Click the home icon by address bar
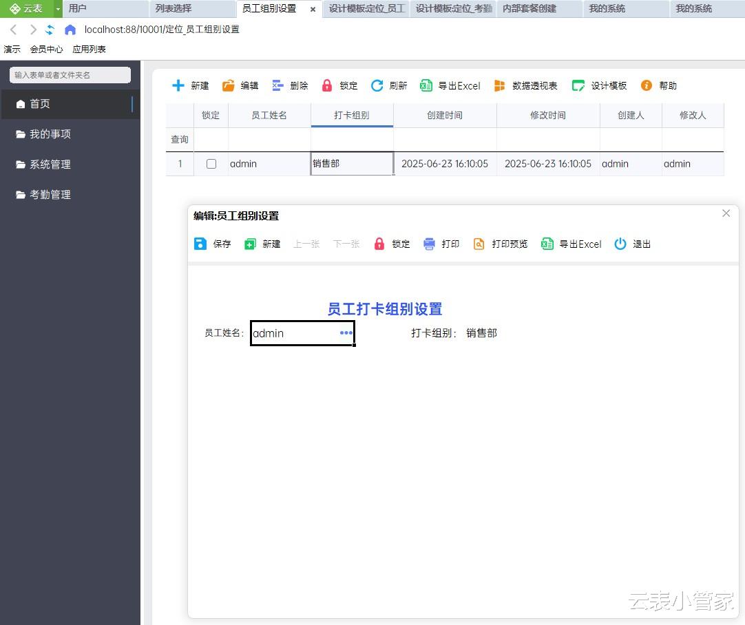The height and width of the screenshot is (625, 745). tap(70, 30)
